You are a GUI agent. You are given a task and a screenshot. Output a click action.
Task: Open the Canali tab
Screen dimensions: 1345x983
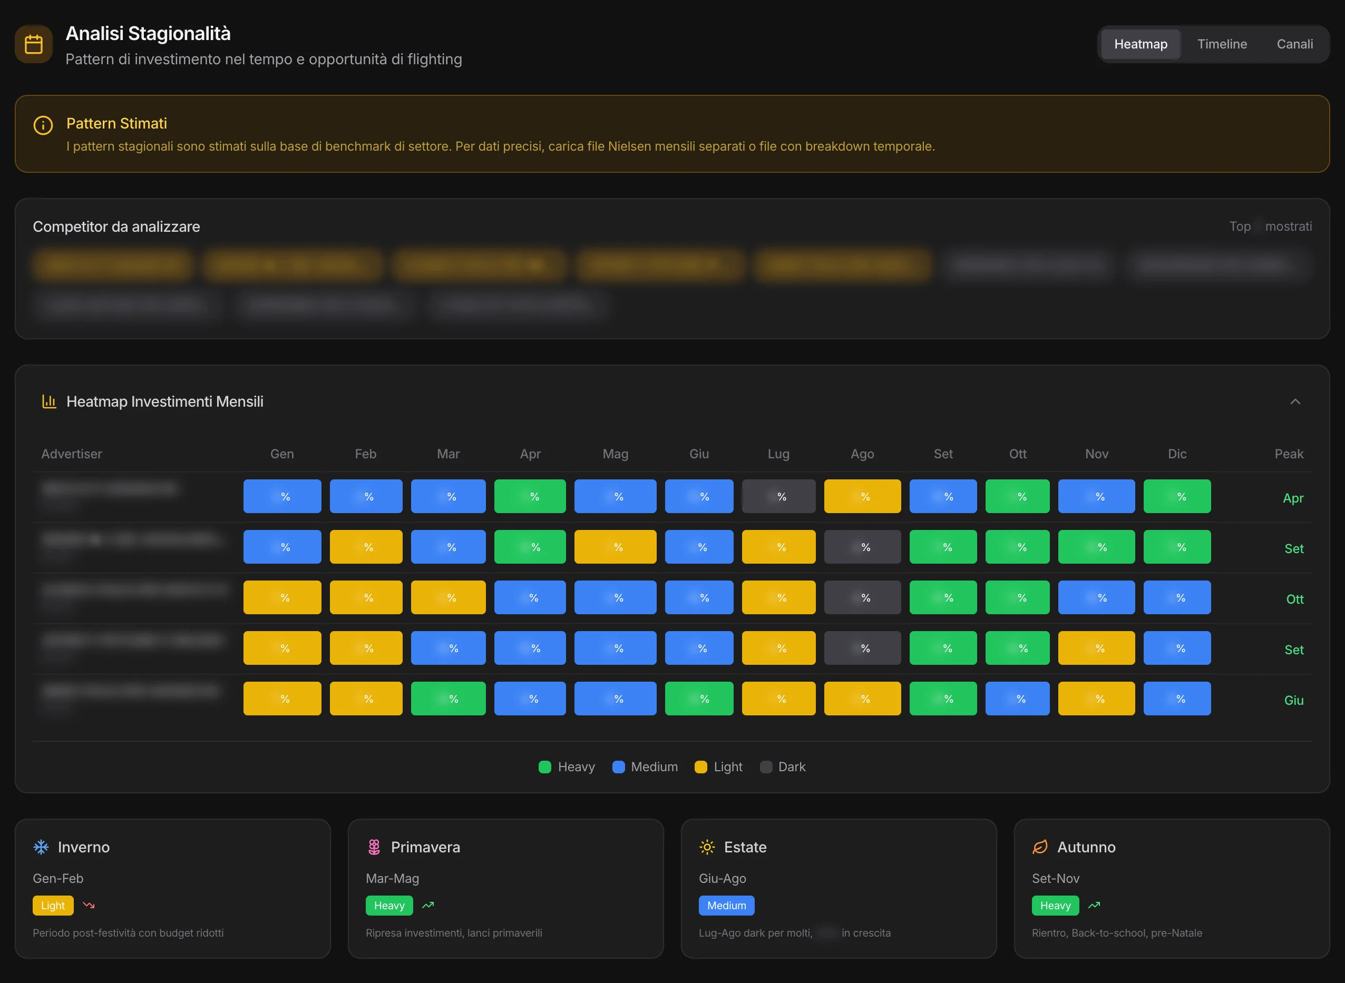point(1294,44)
